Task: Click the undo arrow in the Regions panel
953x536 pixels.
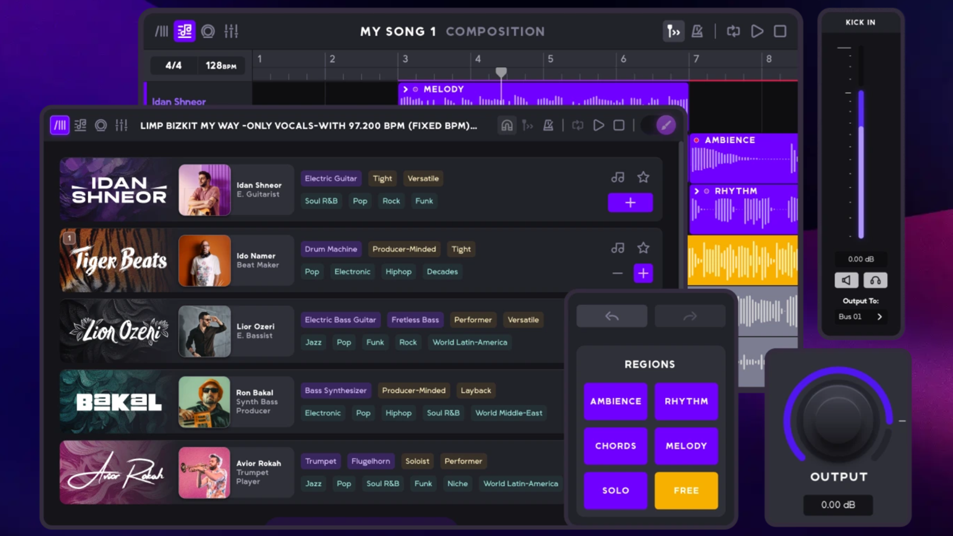Action: tap(612, 316)
